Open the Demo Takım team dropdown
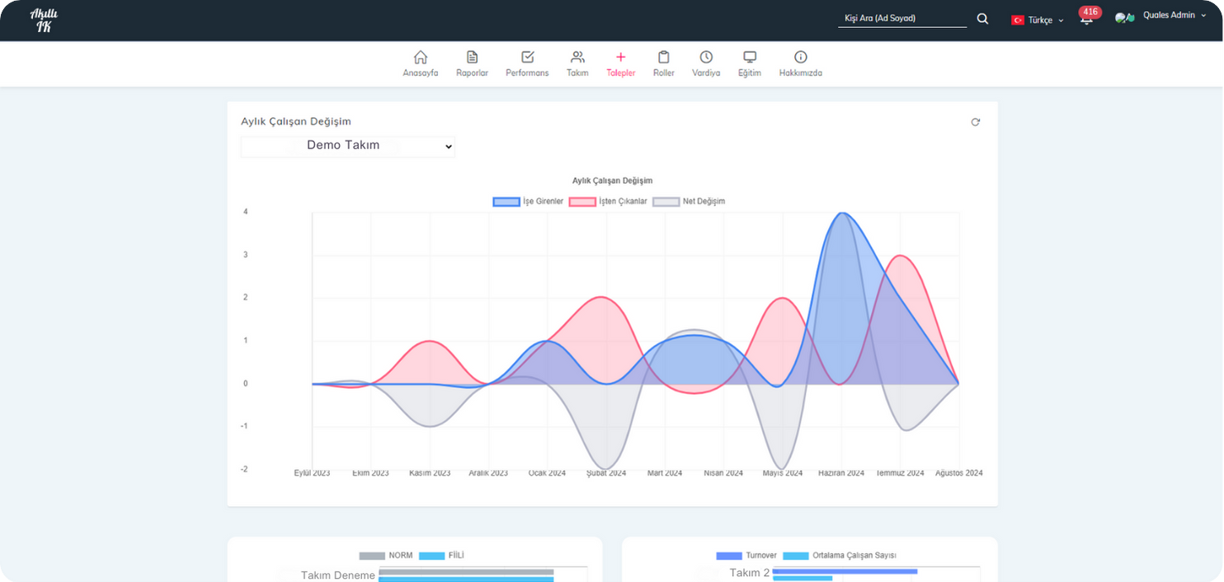Viewport: 1224px width, 582px height. coord(347,146)
